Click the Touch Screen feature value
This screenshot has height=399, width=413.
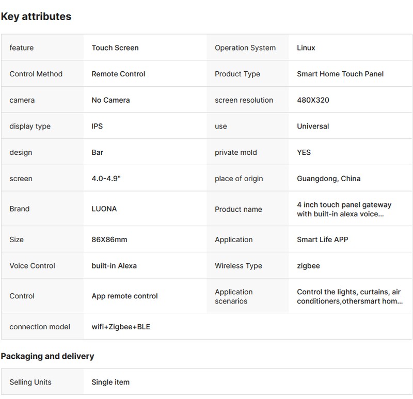[x=115, y=48]
